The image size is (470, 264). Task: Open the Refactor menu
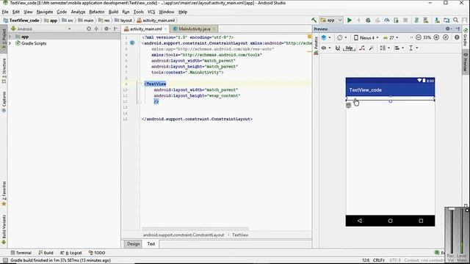97,12
